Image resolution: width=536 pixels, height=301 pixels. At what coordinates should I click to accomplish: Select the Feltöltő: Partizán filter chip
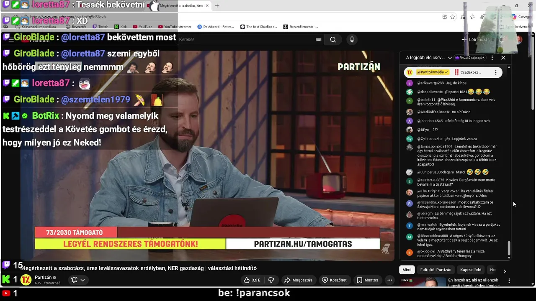[436, 270]
